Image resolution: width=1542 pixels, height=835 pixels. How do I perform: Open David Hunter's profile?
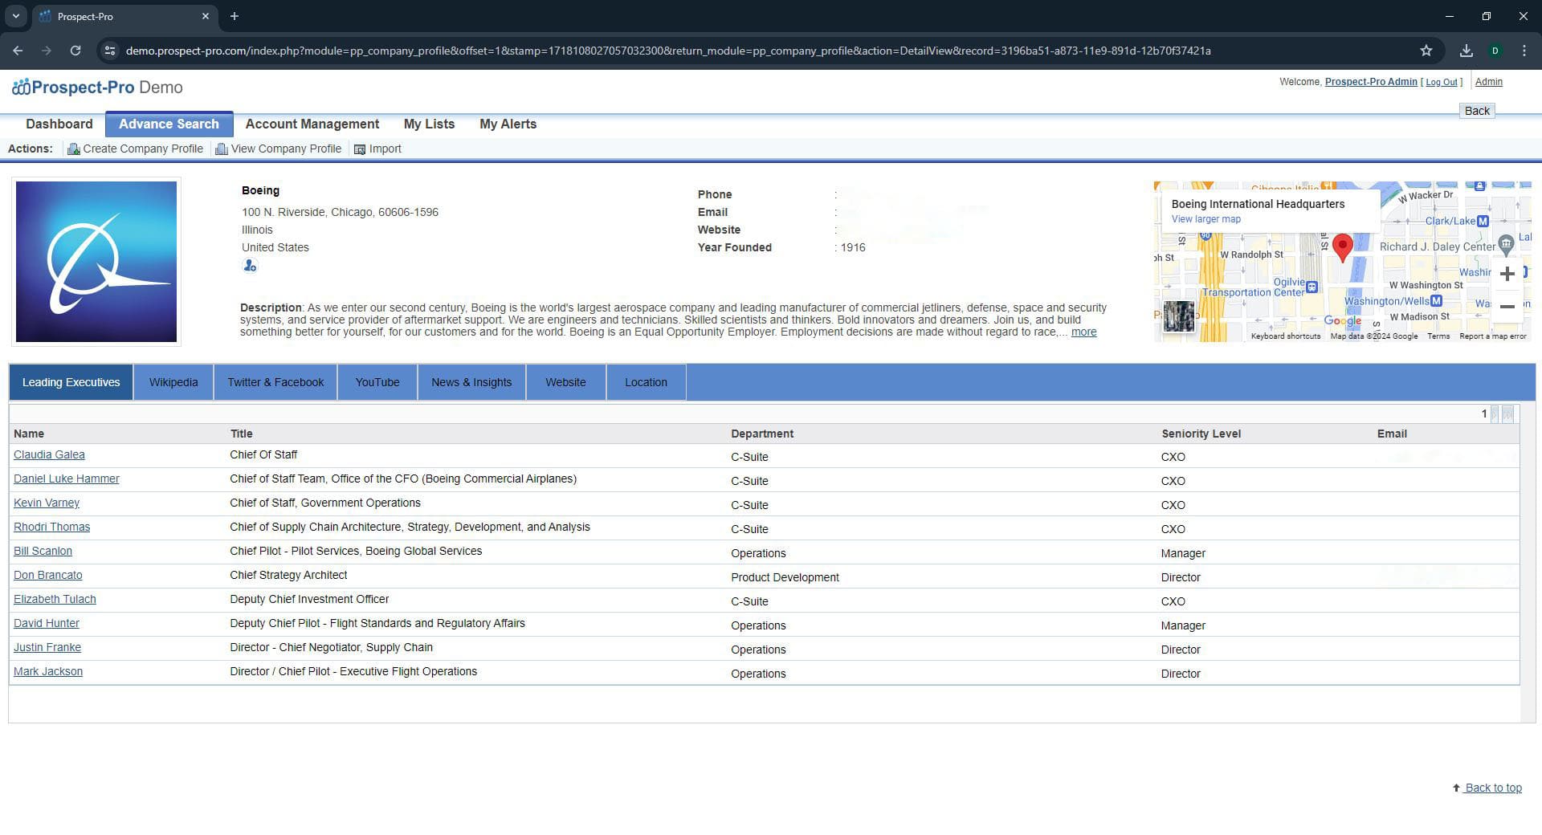47,623
